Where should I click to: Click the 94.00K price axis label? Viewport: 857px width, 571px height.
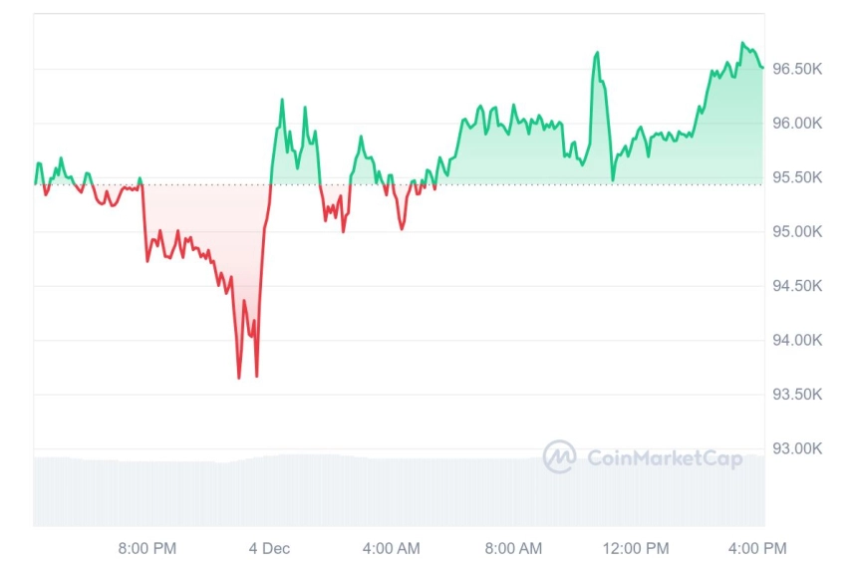click(x=797, y=340)
